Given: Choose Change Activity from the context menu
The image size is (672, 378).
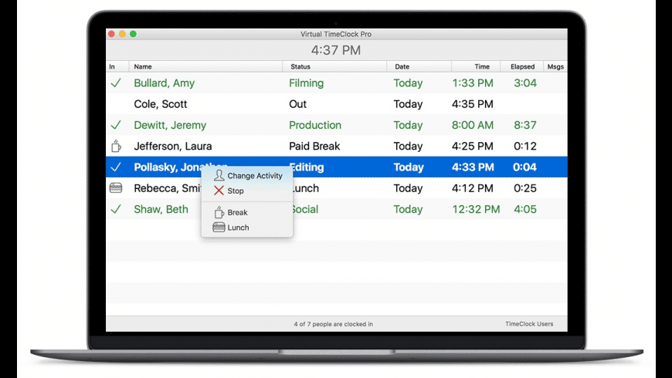Looking at the screenshot, I should click(247, 176).
